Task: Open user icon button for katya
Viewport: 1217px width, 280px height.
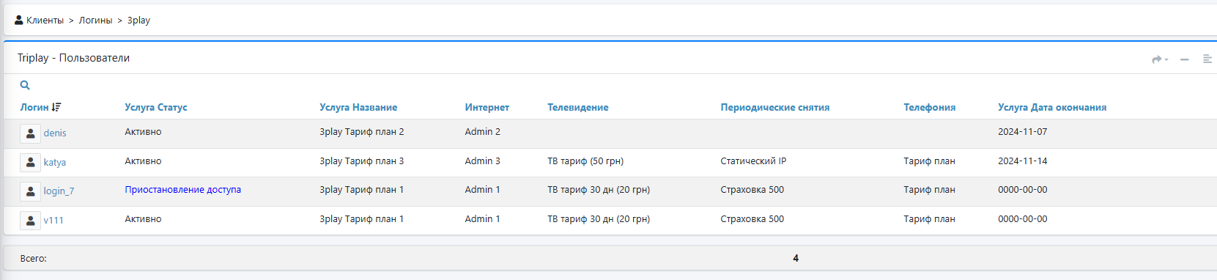Action: click(30, 163)
